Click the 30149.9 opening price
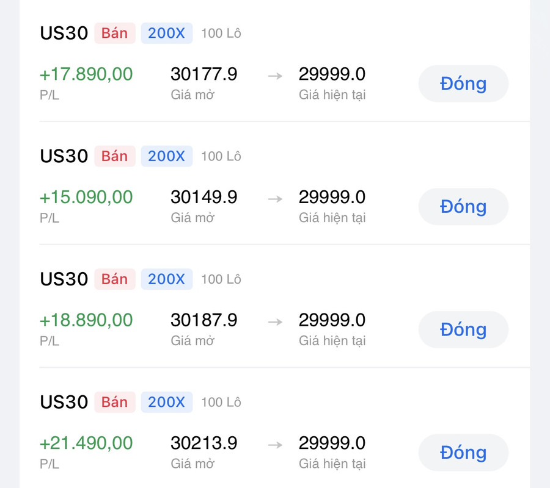Viewport: 550px width, 488px height. point(204,198)
